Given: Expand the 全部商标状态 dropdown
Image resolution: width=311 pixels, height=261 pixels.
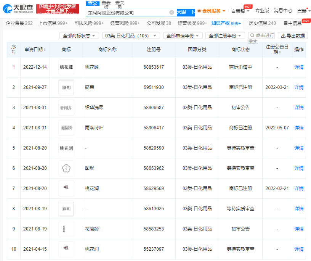Looking at the screenshot, I should pyautogui.click(x=79, y=35).
